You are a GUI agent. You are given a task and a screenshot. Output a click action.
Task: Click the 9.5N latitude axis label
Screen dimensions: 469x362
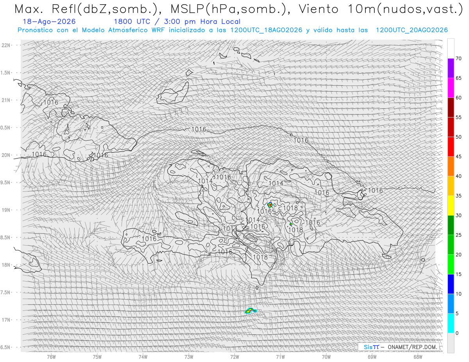(5, 182)
